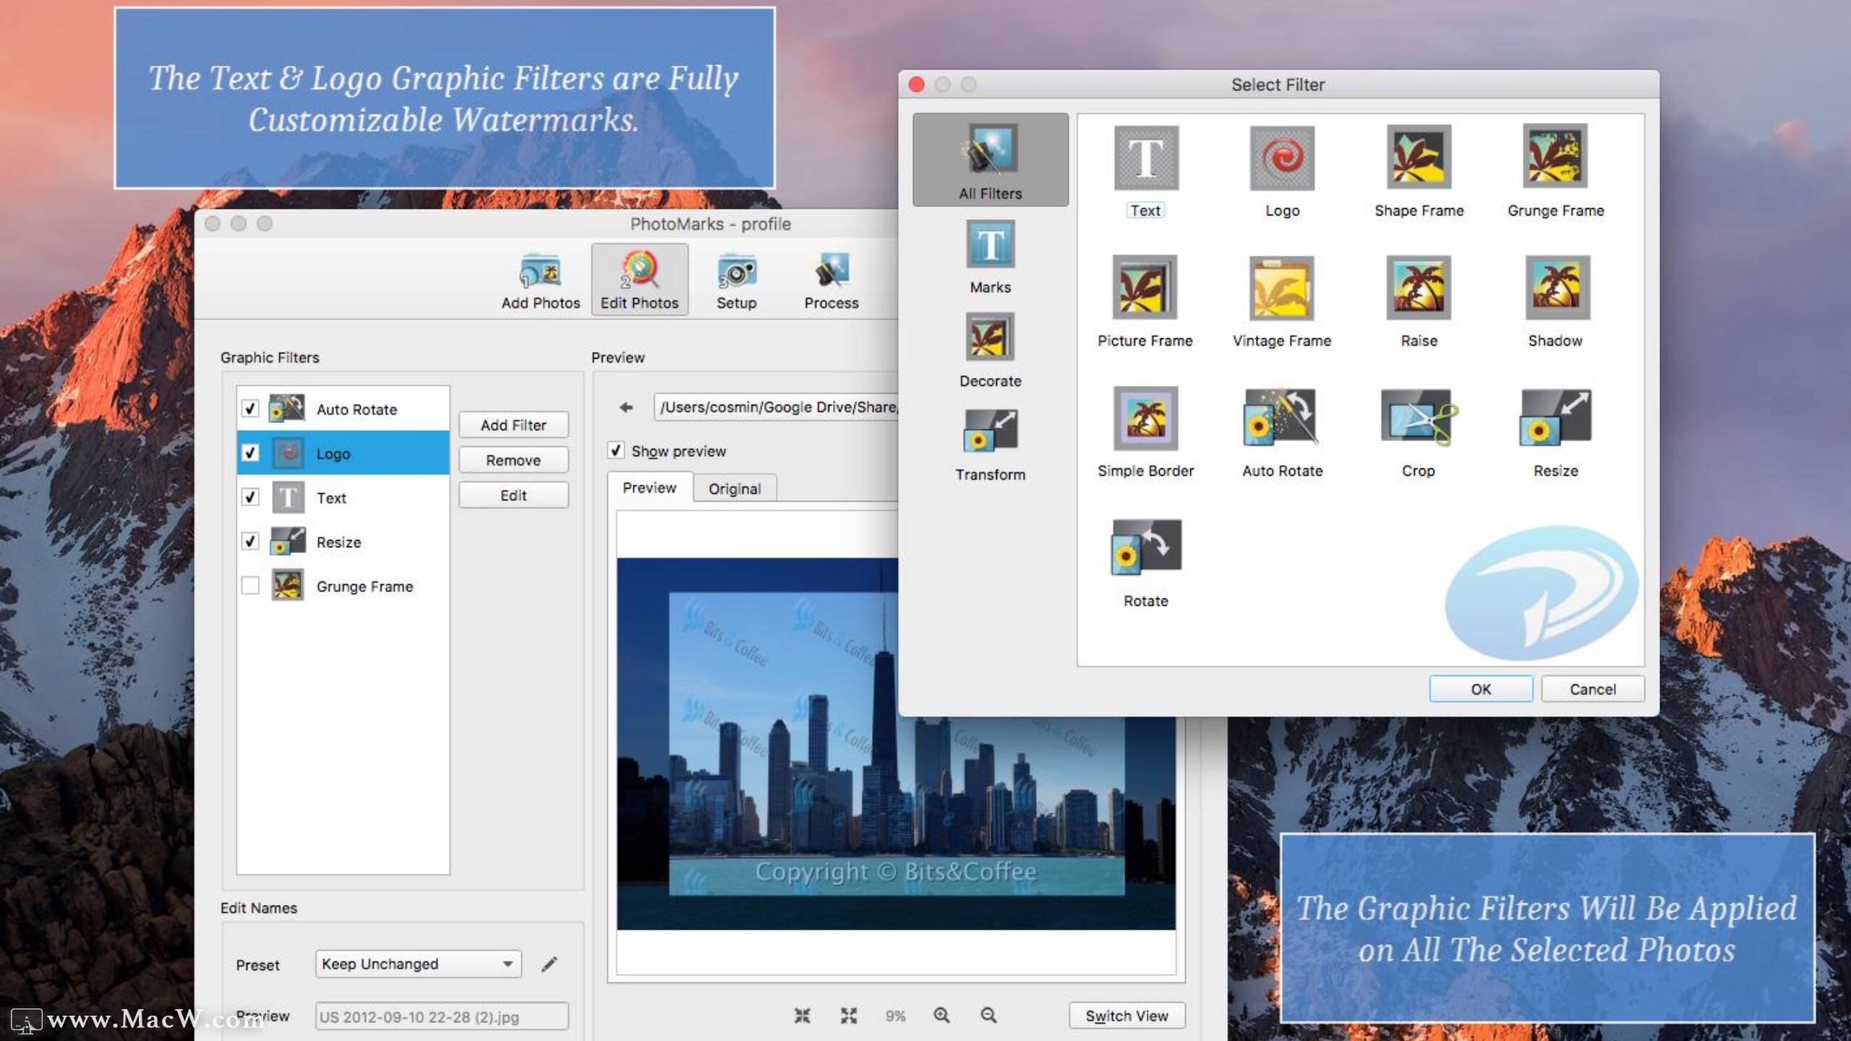Choose the Picture Frame filter
The width and height of the screenshot is (1851, 1041).
pyautogui.click(x=1145, y=287)
